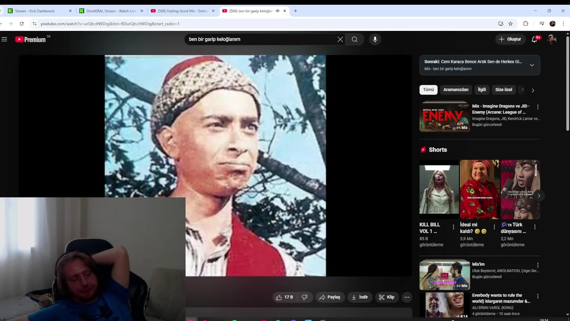Open Chrome three-dot menu

point(563,24)
